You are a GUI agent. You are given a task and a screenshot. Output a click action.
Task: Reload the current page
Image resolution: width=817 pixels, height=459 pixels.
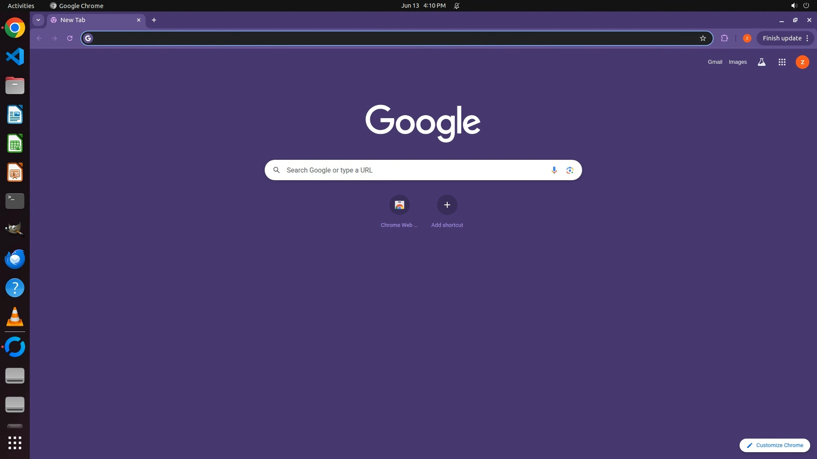[70, 38]
